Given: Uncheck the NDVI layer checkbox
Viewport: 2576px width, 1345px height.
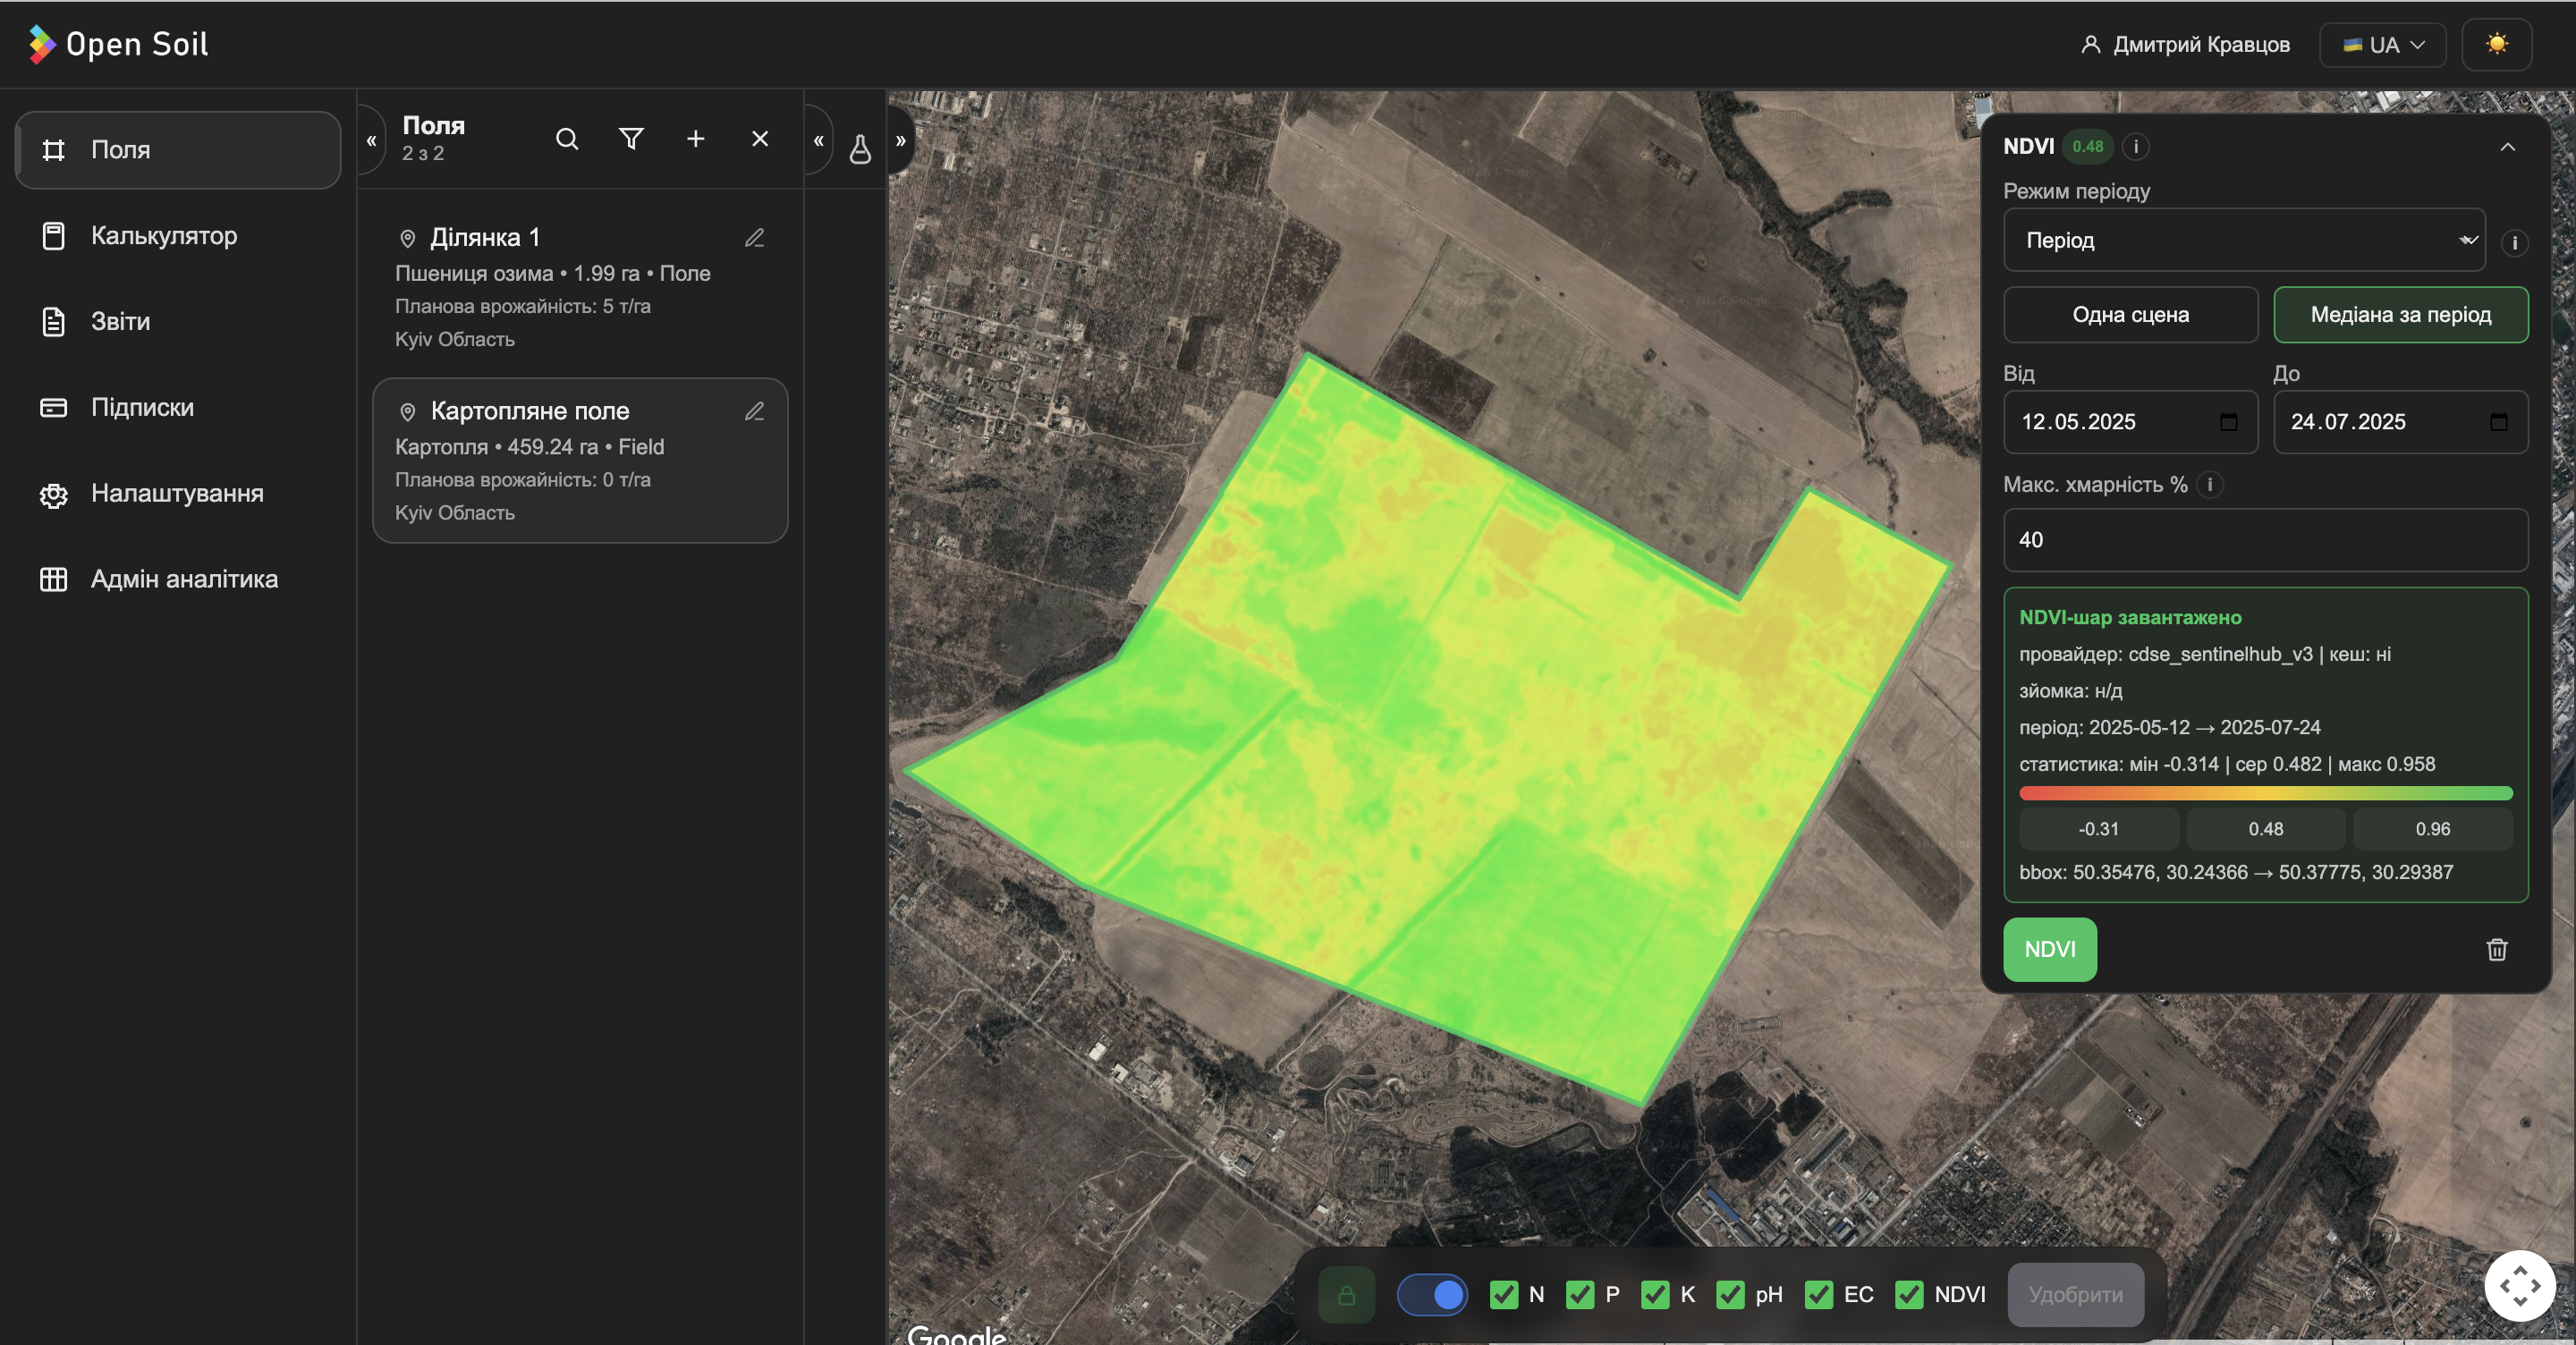Looking at the screenshot, I should [1909, 1295].
